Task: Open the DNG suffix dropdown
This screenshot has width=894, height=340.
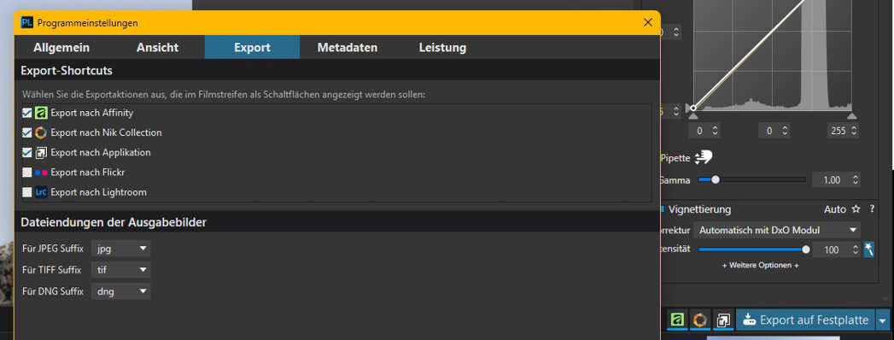Action: (x=121, y=291)
